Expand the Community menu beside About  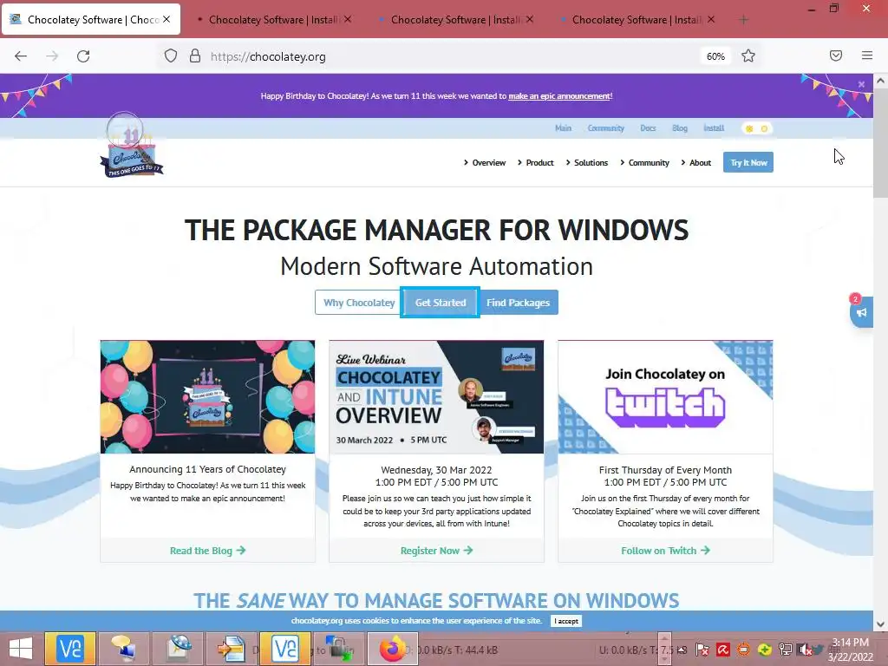(x=644, y=162)
